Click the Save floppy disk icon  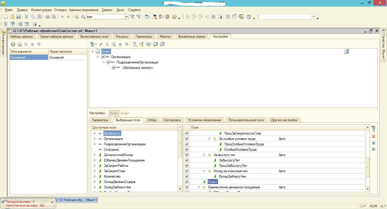(x=19, y=17)
